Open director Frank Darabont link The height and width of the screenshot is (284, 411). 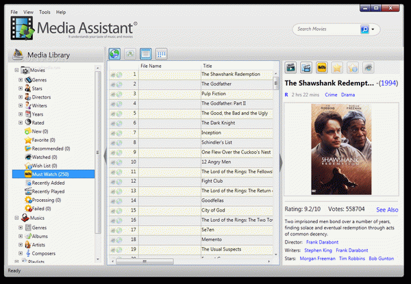tap(322, 242)
